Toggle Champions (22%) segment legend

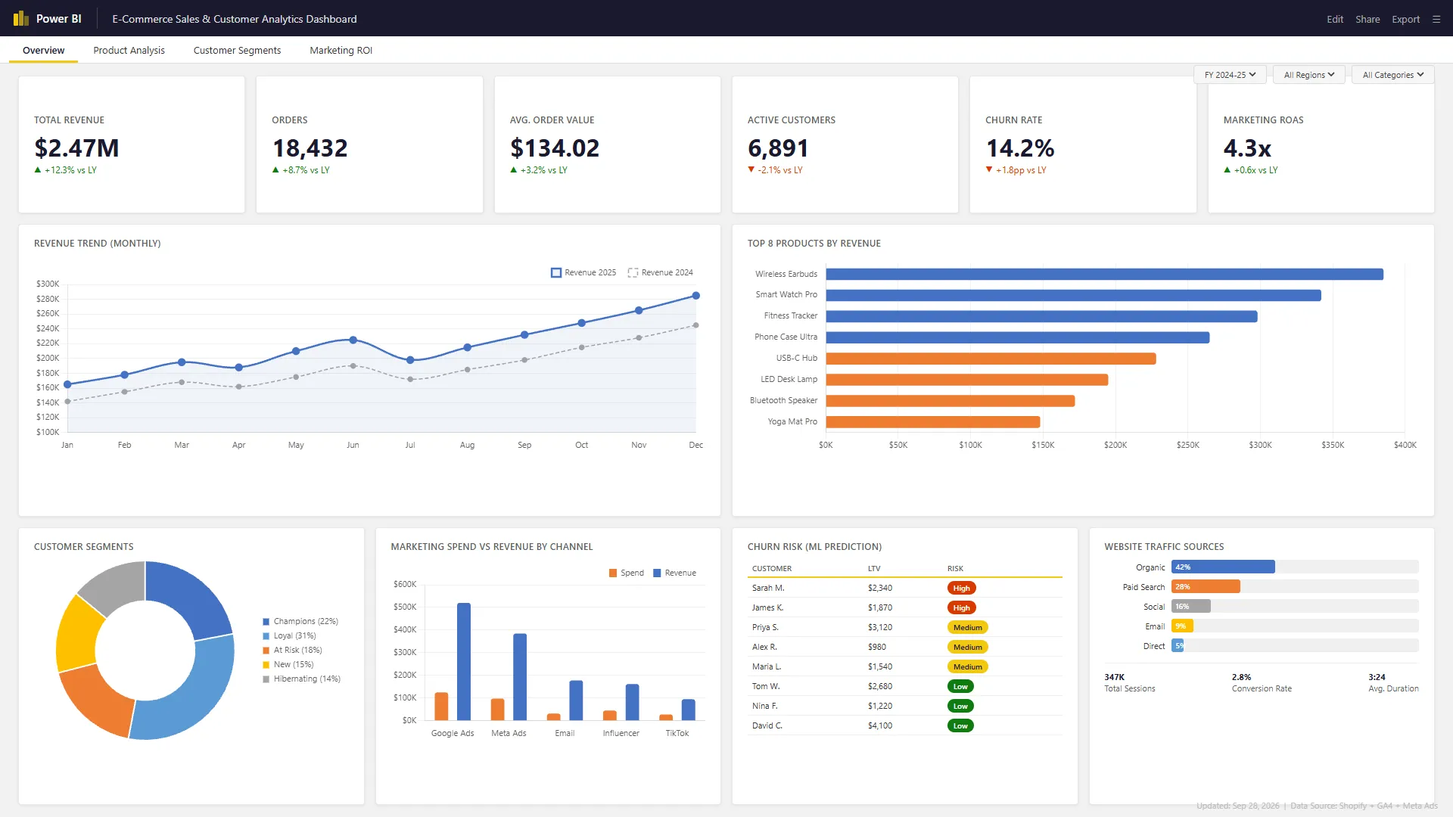tap(300, 621)
